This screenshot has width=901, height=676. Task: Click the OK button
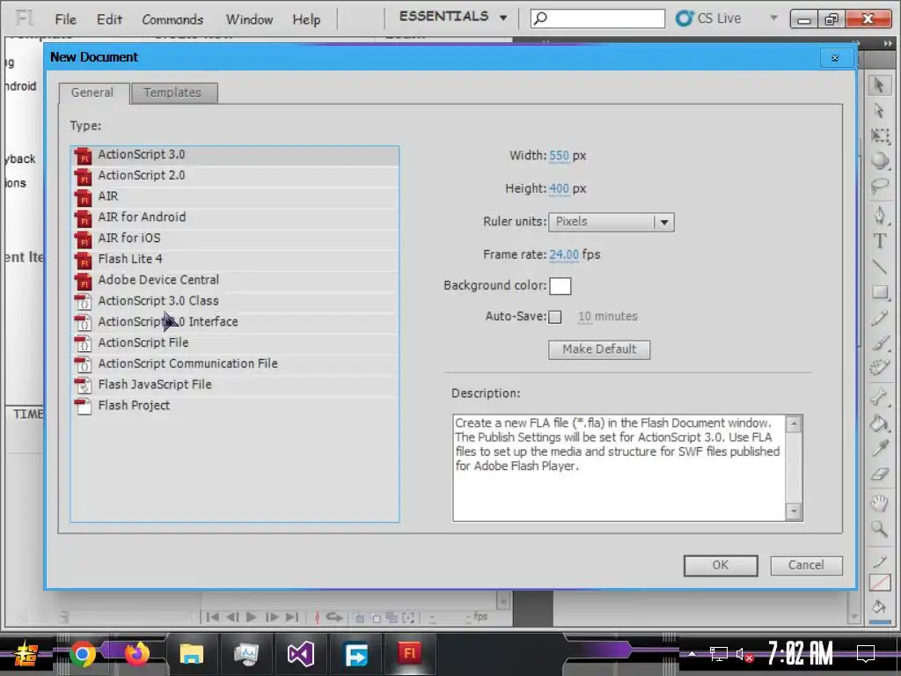point(721,565)
